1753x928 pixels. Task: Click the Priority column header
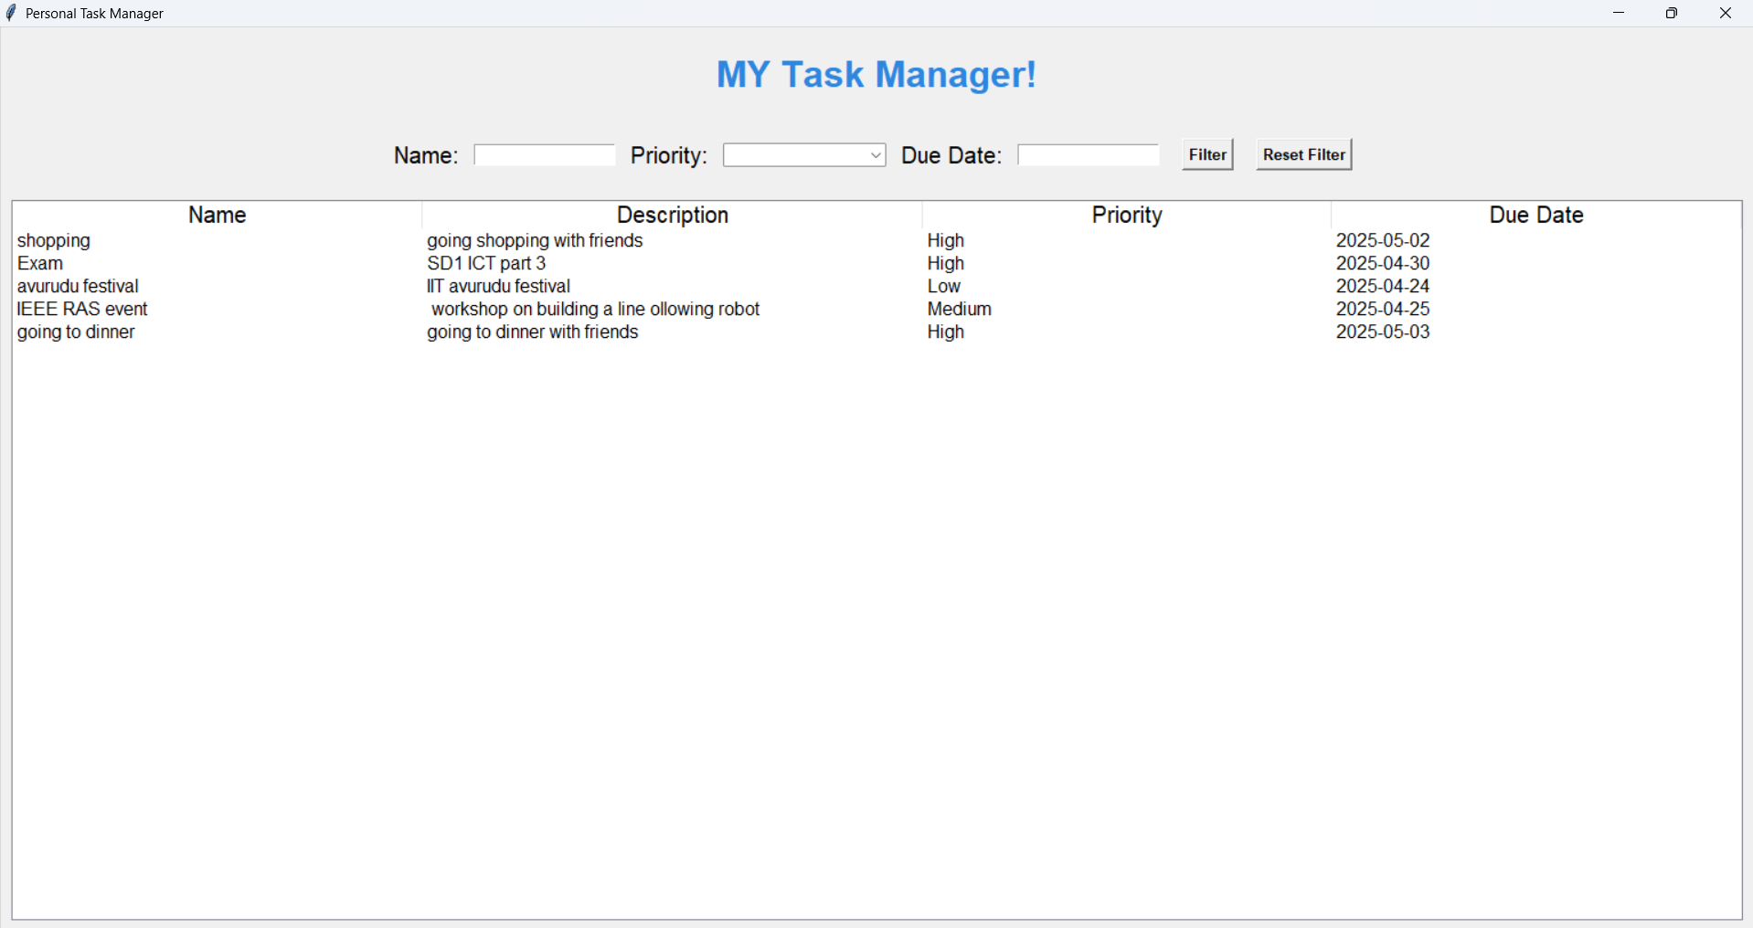point(1126,215)
